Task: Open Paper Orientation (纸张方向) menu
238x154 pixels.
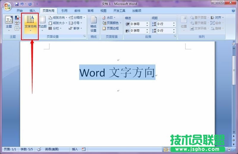Action: click(58, 18)
